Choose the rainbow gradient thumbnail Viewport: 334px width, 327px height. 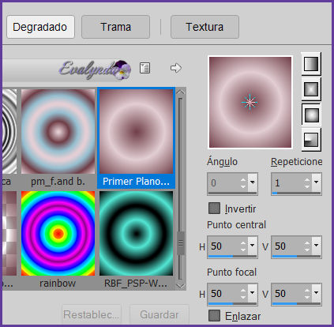click(x=58, y=234)
